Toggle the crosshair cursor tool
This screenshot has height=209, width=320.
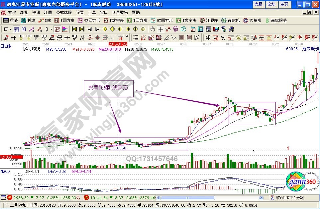tap(160, 29)
